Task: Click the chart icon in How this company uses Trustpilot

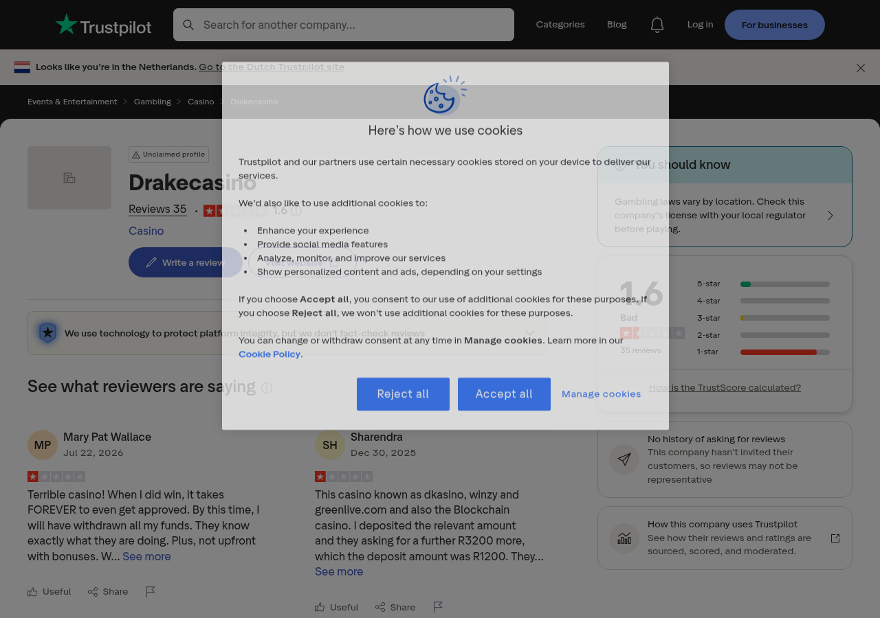Action: pos(624,538)
